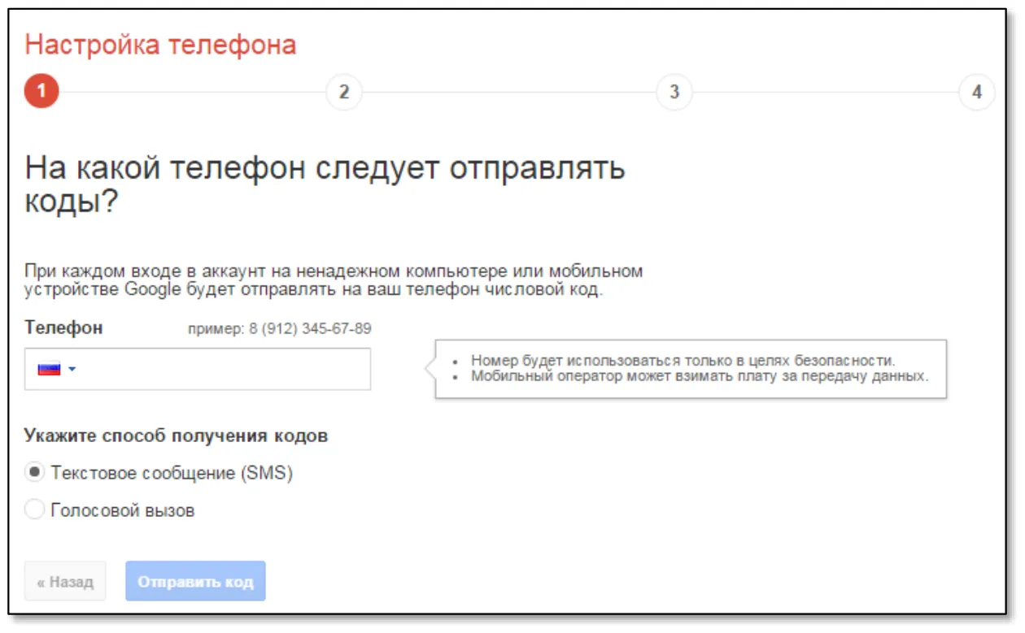Click Укажите способ получения кодов label
Image resolution: width=1025 pixels, height=633 pixels.
click(x=177, y=436)
